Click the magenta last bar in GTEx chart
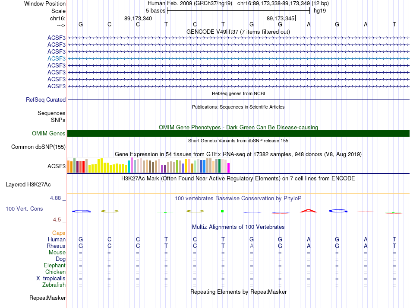 (229, 168)
